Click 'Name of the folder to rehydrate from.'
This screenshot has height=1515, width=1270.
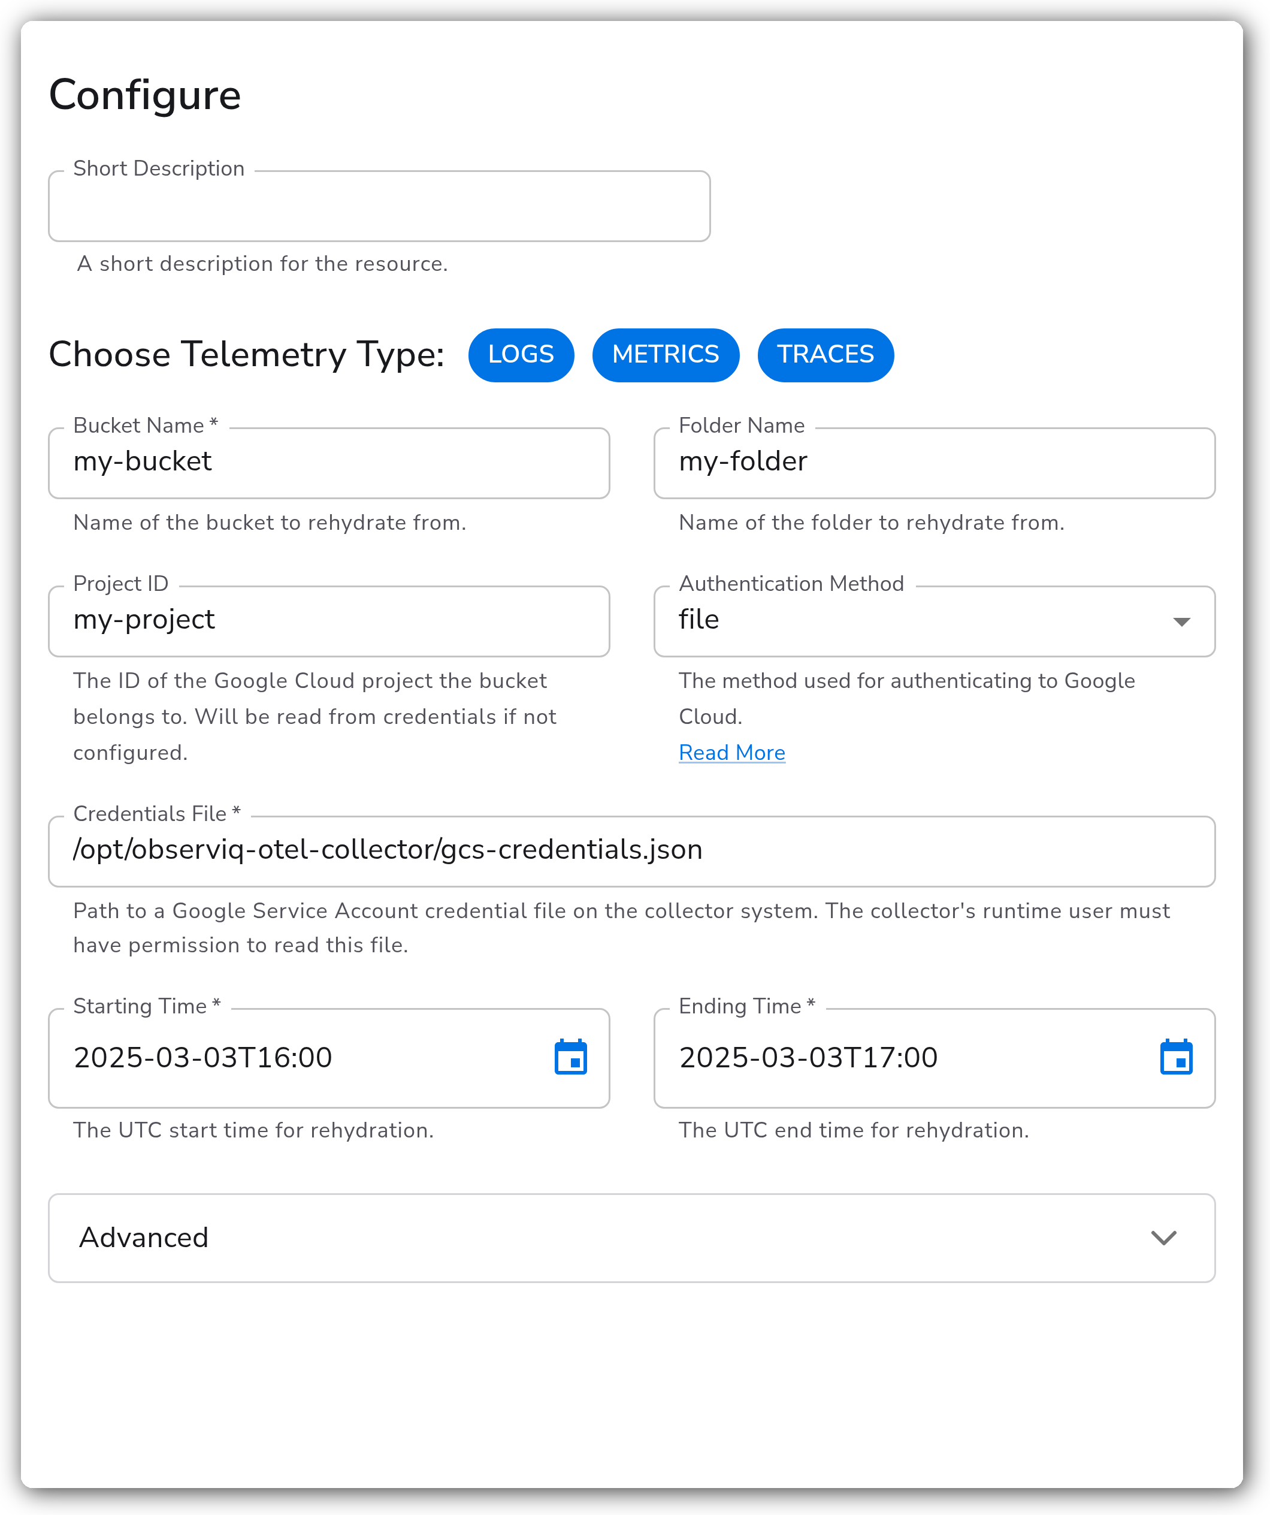(x=872, y=523)
